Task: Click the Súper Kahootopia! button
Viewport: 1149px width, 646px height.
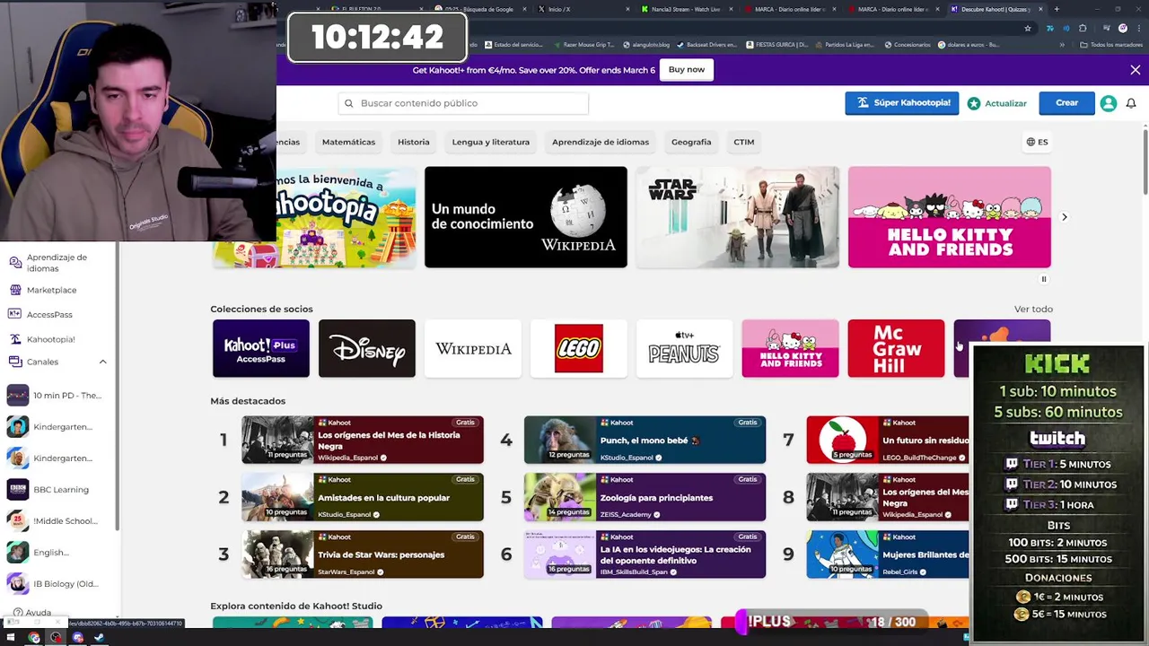Action: point(902,103)
